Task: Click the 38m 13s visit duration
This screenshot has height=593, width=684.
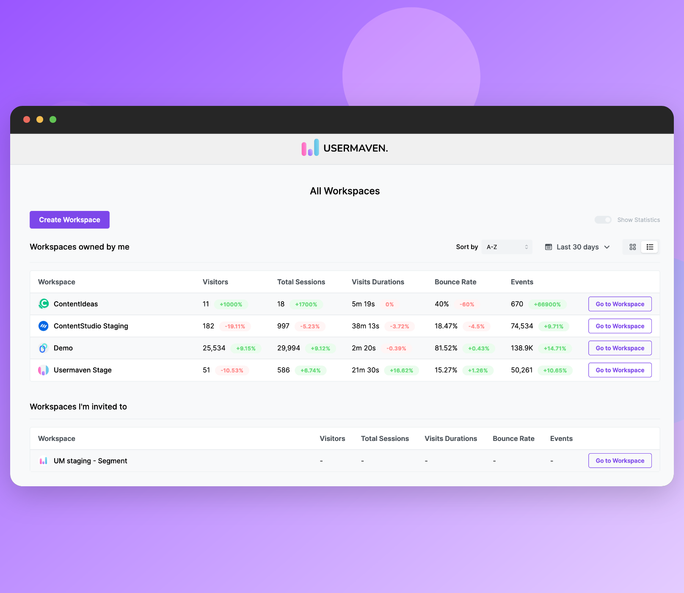Action: coord(365,326)
